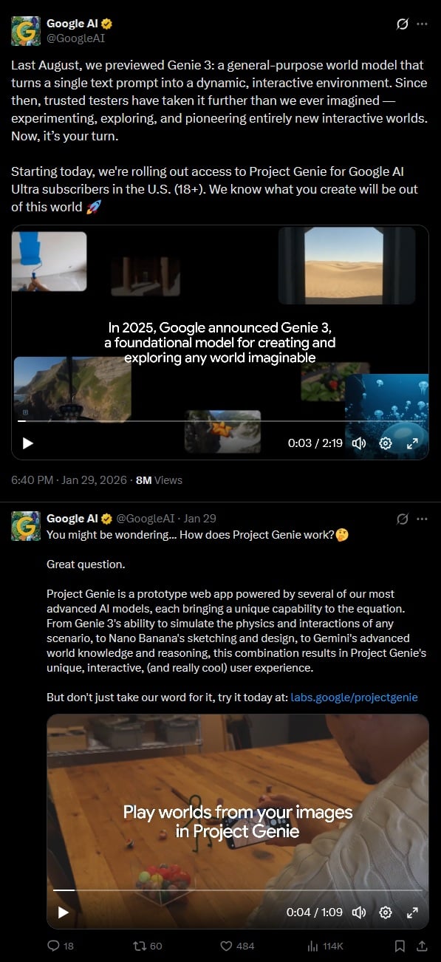441x962 pixels.
Task: Open playback settings on second video
Action: 385,912
